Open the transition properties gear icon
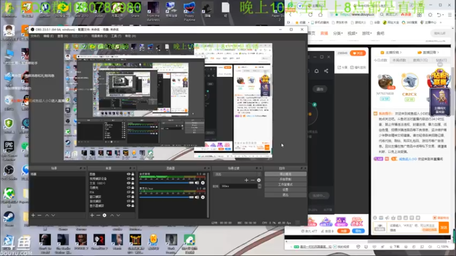 259,180
